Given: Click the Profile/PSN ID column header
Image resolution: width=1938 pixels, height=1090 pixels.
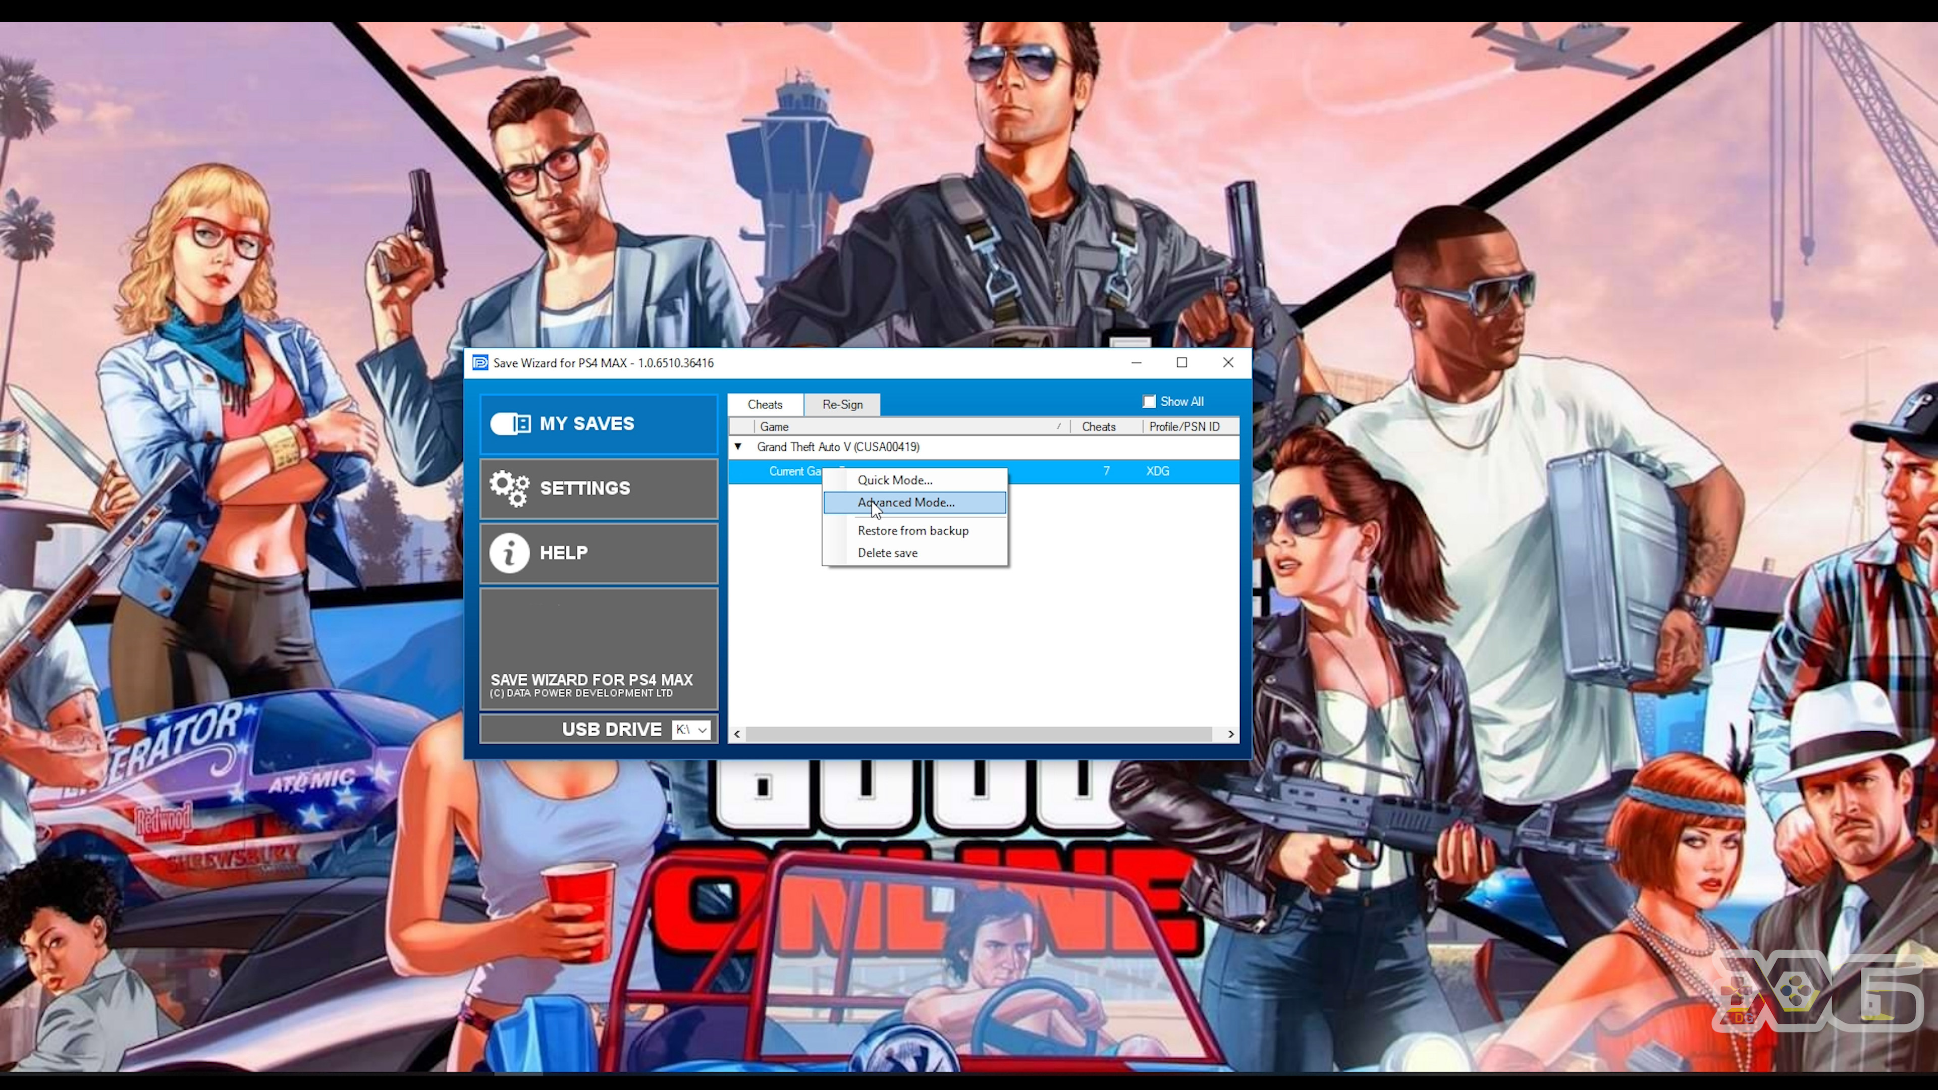Looking at the screenshot, I should [x=1183, y=426].
